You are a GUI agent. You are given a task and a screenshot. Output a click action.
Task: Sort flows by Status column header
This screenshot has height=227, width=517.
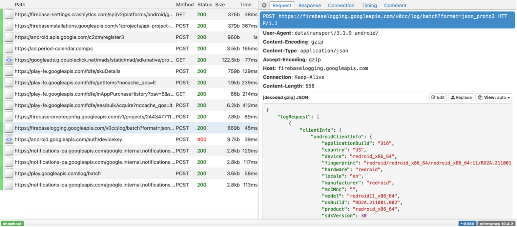(205, 5)
